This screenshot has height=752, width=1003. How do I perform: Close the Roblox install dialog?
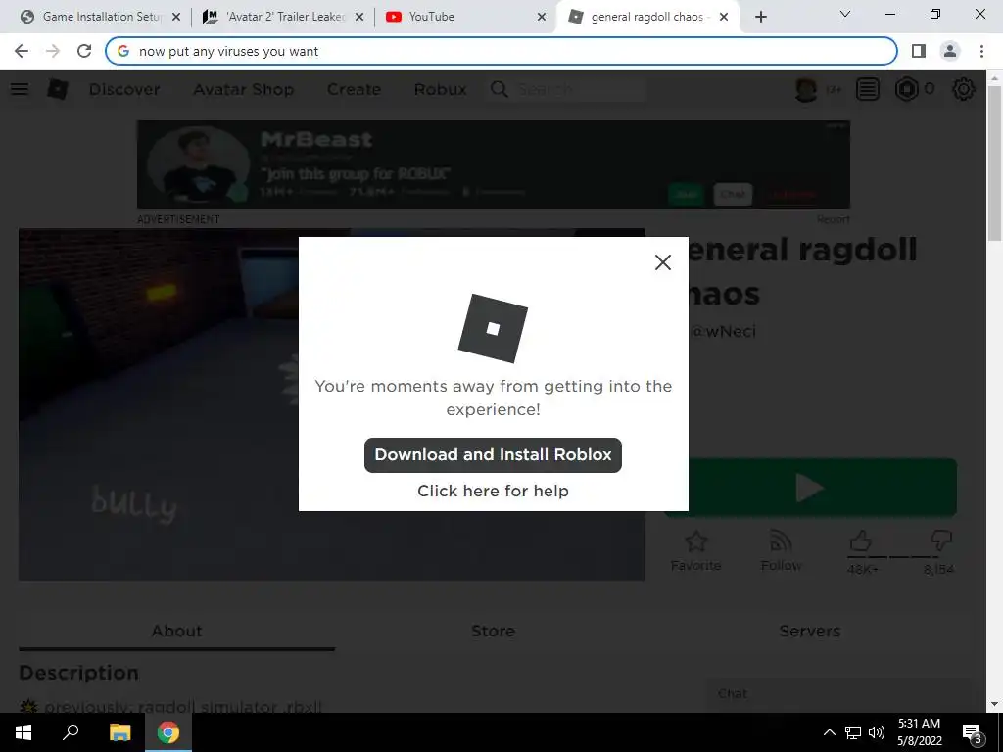coord(663,262)
